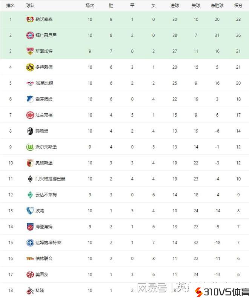Click the 场次 column header
The width and height of the screenshot is (249, 298).
coord(90,6)
